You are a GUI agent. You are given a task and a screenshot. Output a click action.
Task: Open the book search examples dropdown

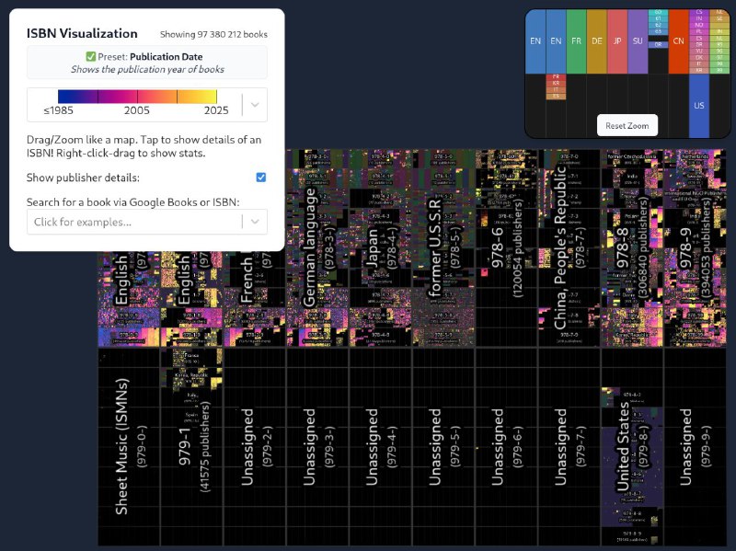tap(253, 222)
